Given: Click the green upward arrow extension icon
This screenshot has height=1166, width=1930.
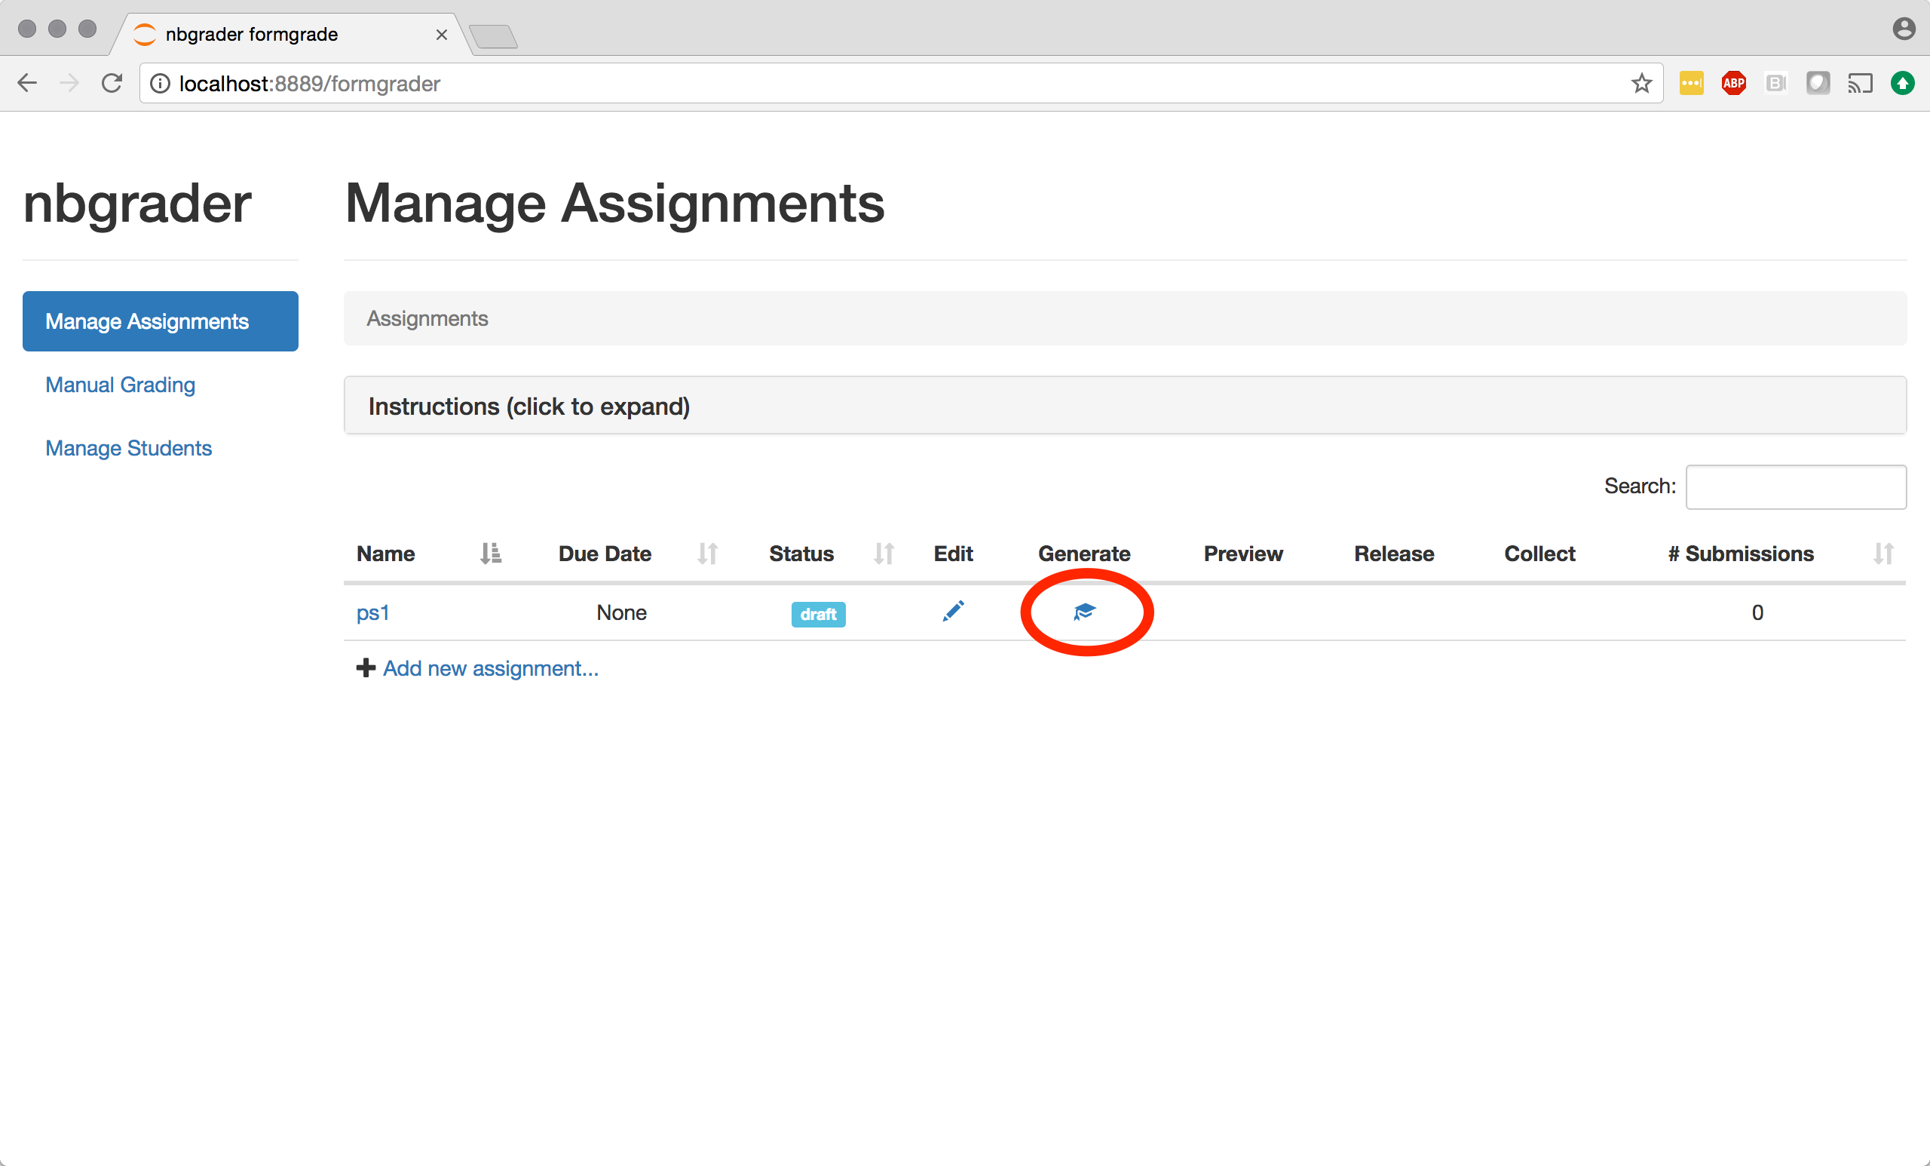Looking at the screenshot, I should 1902,83.
